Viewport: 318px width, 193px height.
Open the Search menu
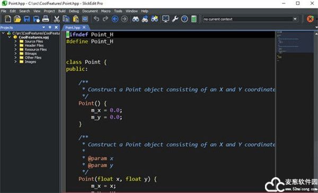tap(24, 11)
